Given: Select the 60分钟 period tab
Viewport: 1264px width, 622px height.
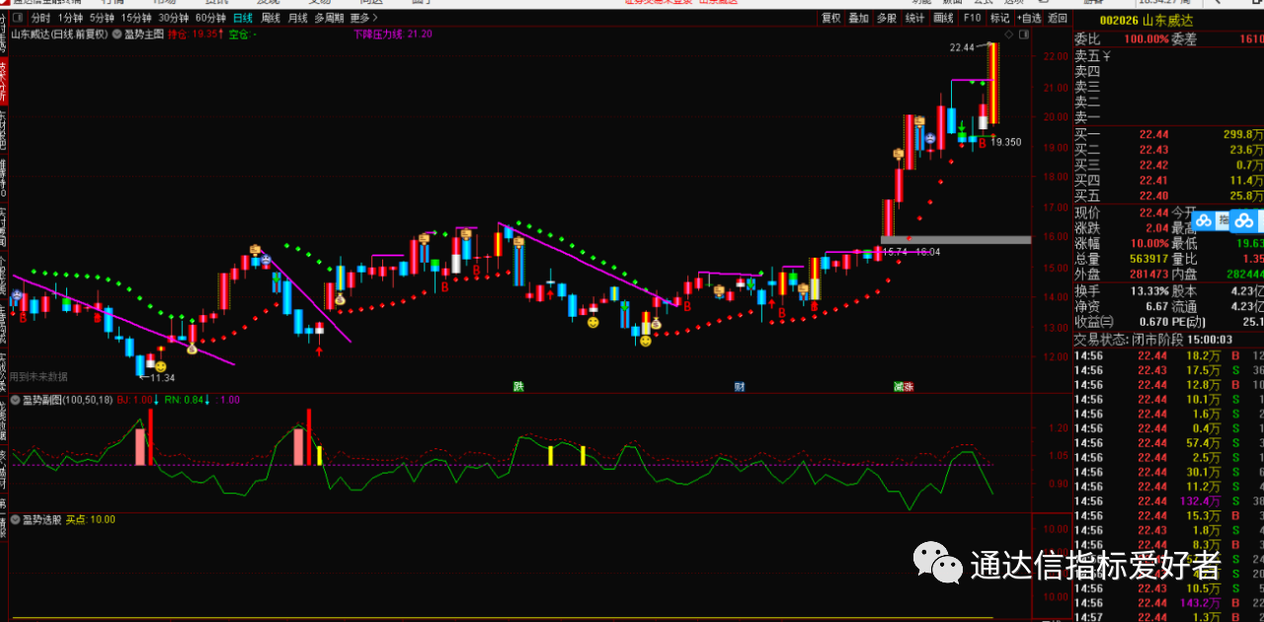Looking at the screenshot, I should point(209,18).
